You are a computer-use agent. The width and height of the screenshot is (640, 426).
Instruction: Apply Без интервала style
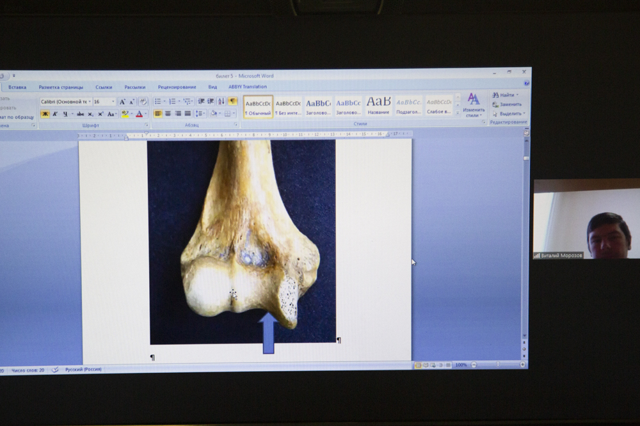[x=288, y=107]
